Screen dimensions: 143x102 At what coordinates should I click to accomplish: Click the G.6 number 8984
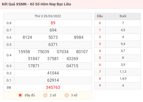(x=79, y=37)
